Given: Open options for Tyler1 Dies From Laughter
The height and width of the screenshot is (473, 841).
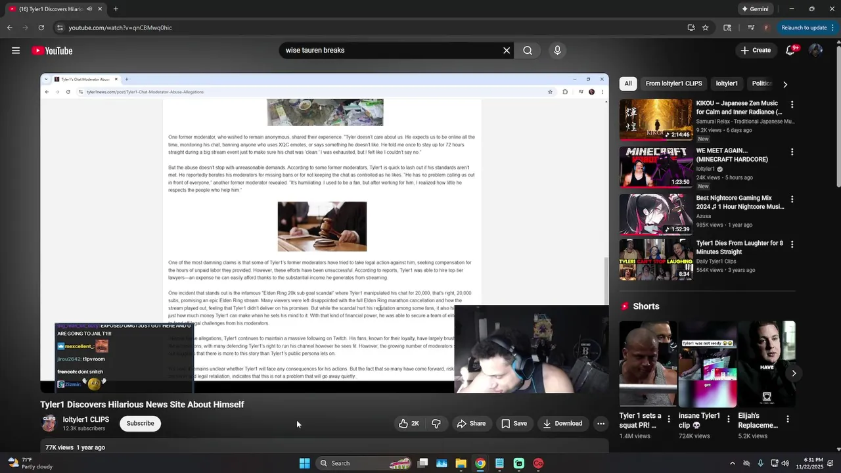Looking at the screenshot, I should click(792, 244).
